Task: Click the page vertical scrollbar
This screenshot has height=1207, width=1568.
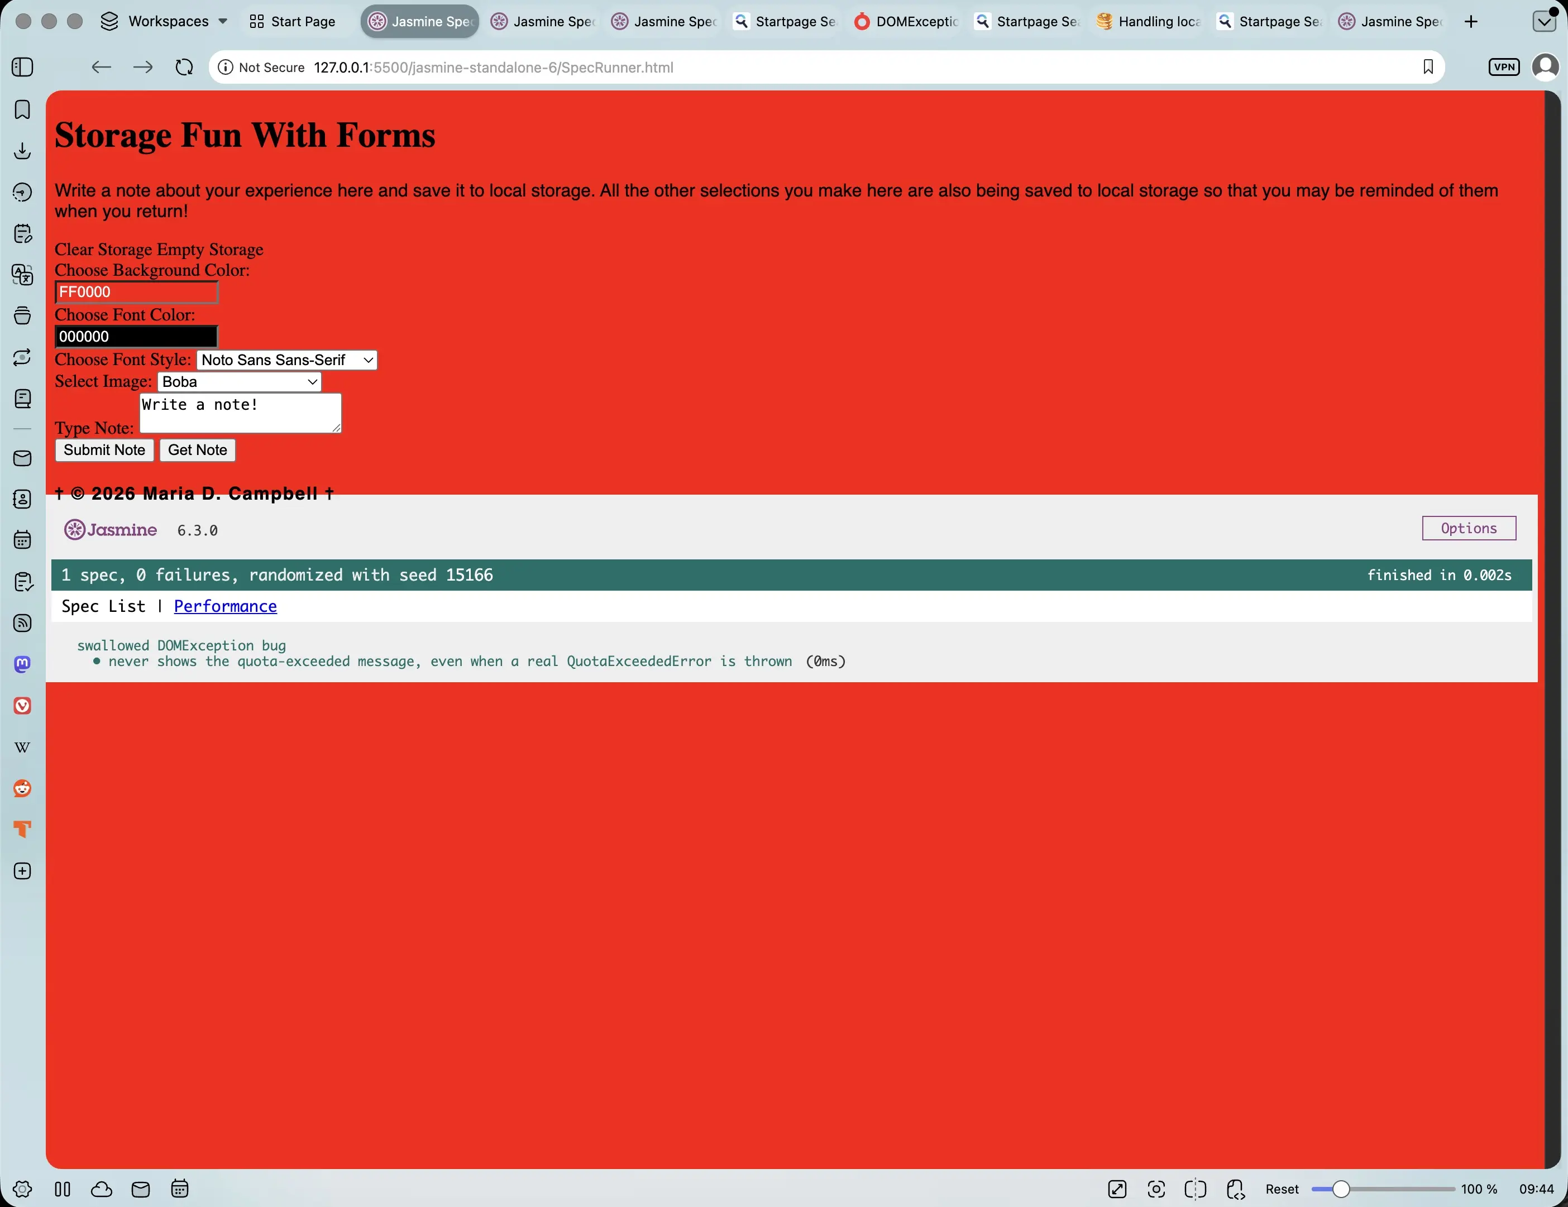Action: click(x=1552, y=629)
